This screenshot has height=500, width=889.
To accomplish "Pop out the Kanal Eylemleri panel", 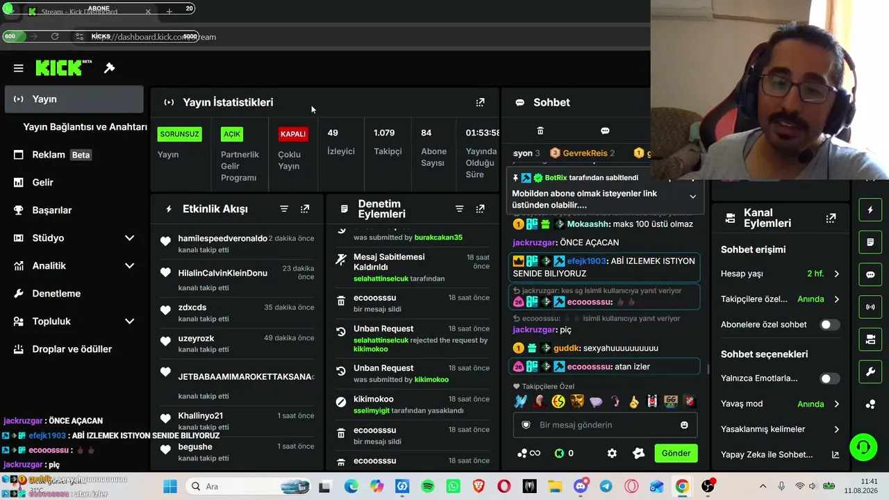I will [831, 218].
